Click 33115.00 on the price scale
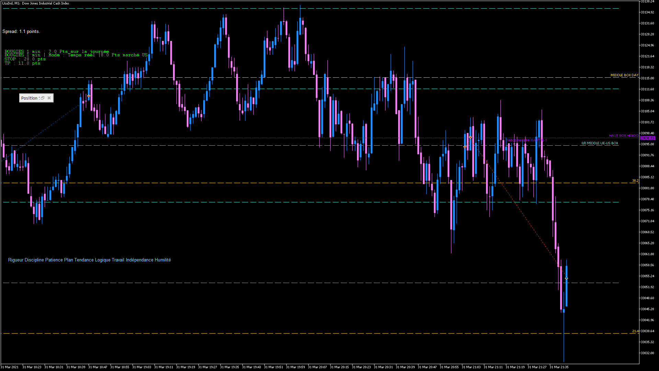 (647, 78)
